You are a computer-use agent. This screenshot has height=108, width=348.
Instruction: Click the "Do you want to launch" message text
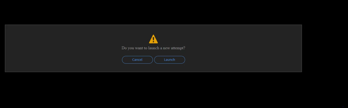click(x=141, y=48)
